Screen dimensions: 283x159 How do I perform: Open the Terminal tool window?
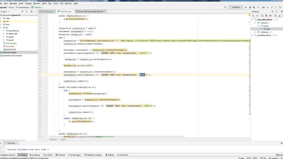[60, 155]
